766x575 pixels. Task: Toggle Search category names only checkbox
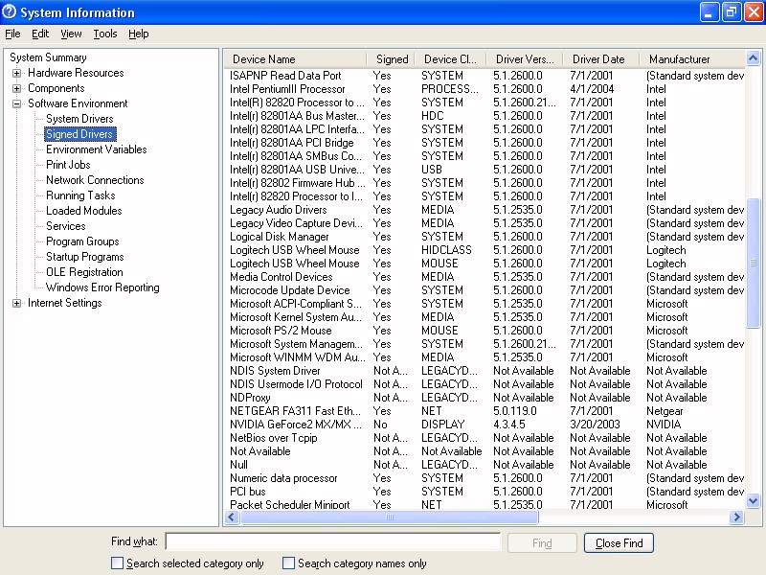click(x=288, y=563)
